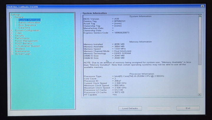Close the BIOS setup window

[202, 6]
